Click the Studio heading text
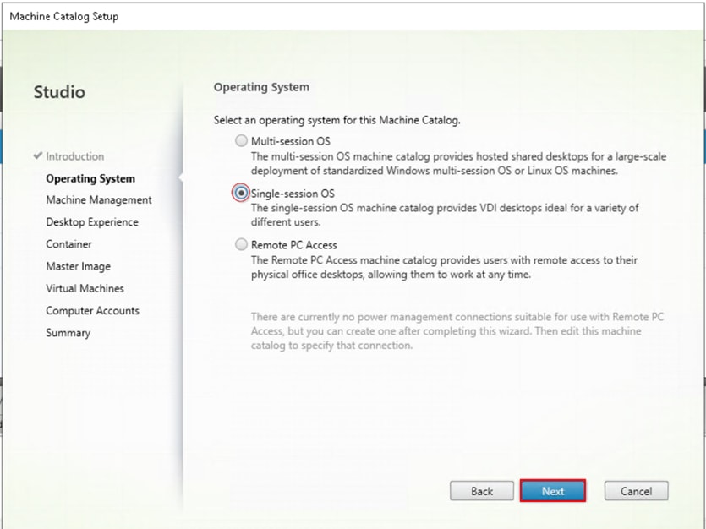The width and height of the screenshot is (706, 529). tap(59, 92)
